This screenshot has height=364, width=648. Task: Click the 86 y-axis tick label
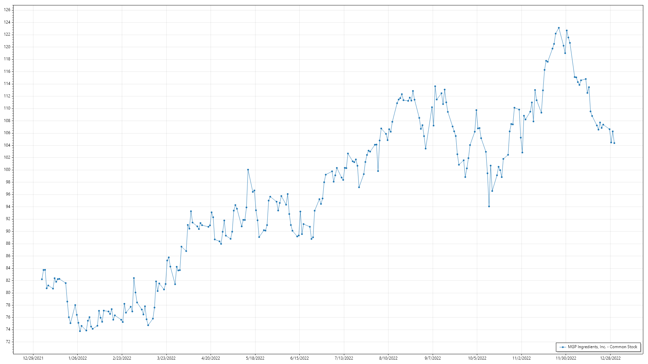point(8,256)
